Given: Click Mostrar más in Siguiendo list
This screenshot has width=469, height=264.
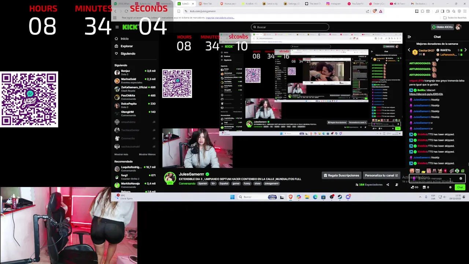Looking at the screenshot, I should [121, 154].
